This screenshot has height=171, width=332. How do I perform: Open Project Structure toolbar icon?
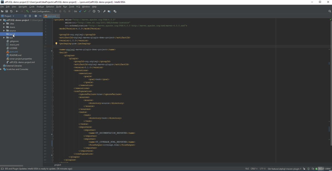click(109, 11)
